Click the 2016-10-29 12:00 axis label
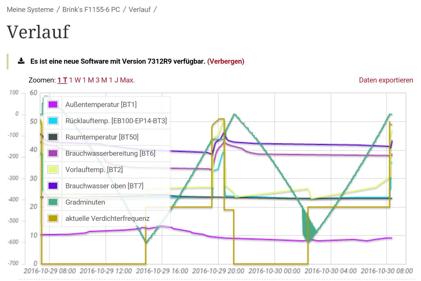This screenshot has height=281, width=421. [x=106, y=271]
